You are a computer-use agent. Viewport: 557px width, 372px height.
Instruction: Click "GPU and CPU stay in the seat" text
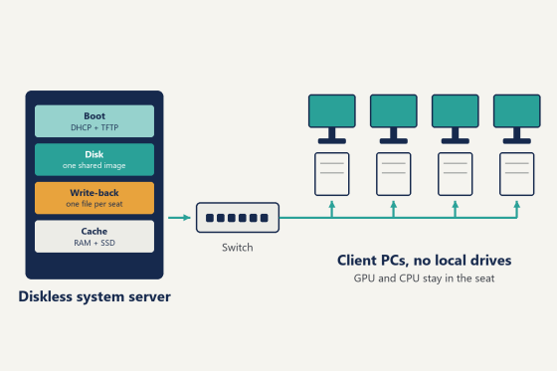coord(424,279)
